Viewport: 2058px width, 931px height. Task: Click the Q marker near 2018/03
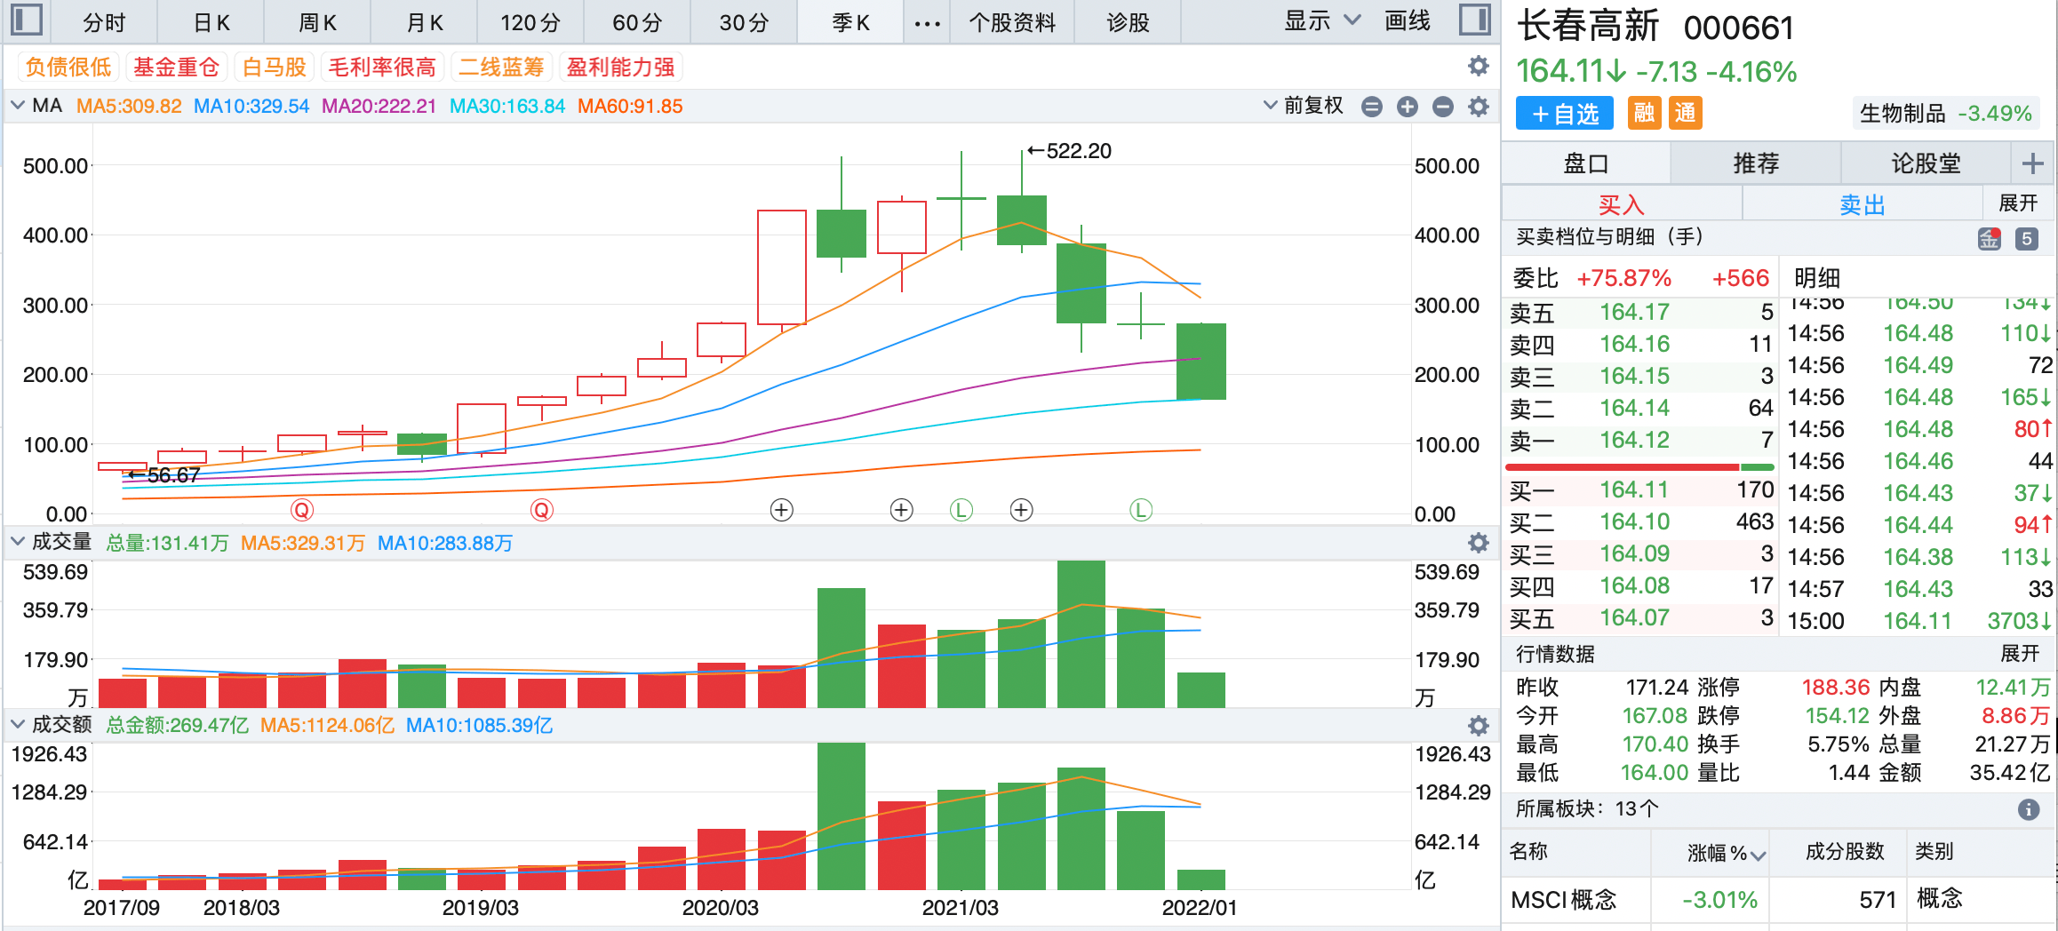pos(302,510)
